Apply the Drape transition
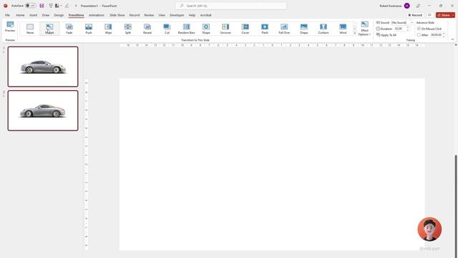 [303, 29]
